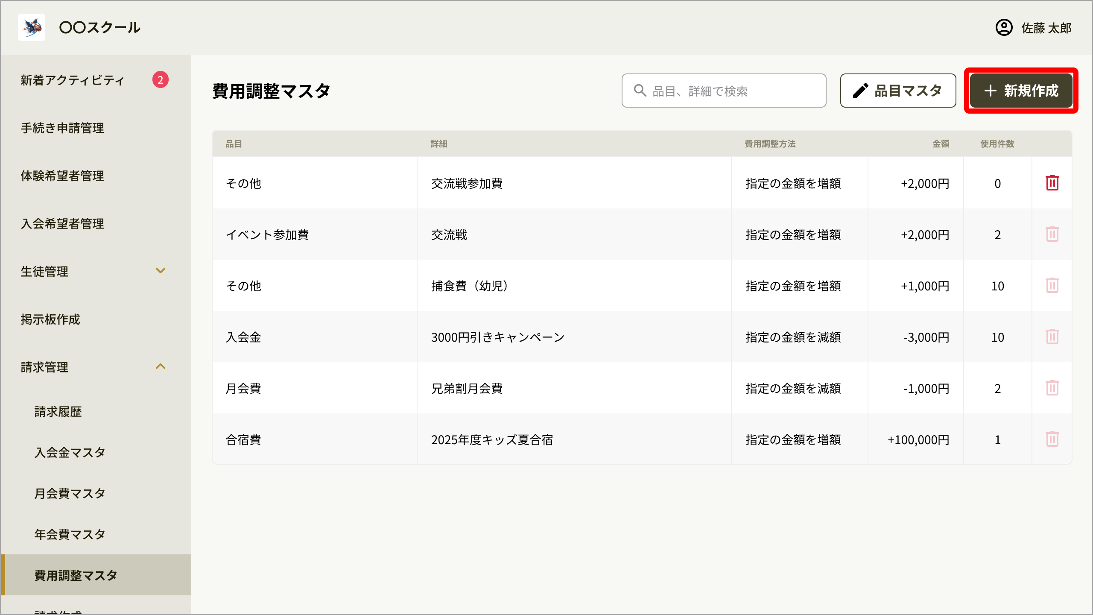Viewport: 1093px width, 615px height.
Task: Select the イベント参加費 item cell
Action: click(x=315, y=234)
